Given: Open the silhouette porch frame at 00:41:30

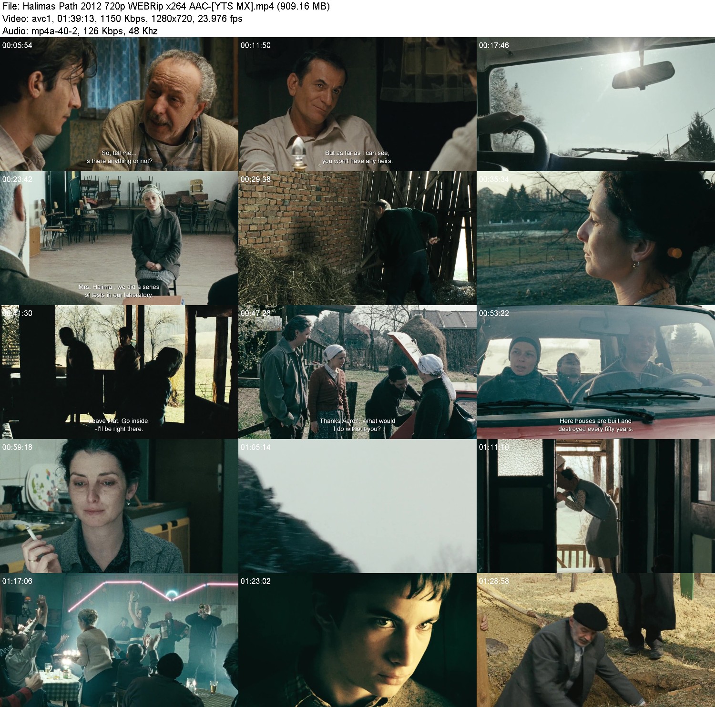Looking at the screenshot, I should (119, 372).
